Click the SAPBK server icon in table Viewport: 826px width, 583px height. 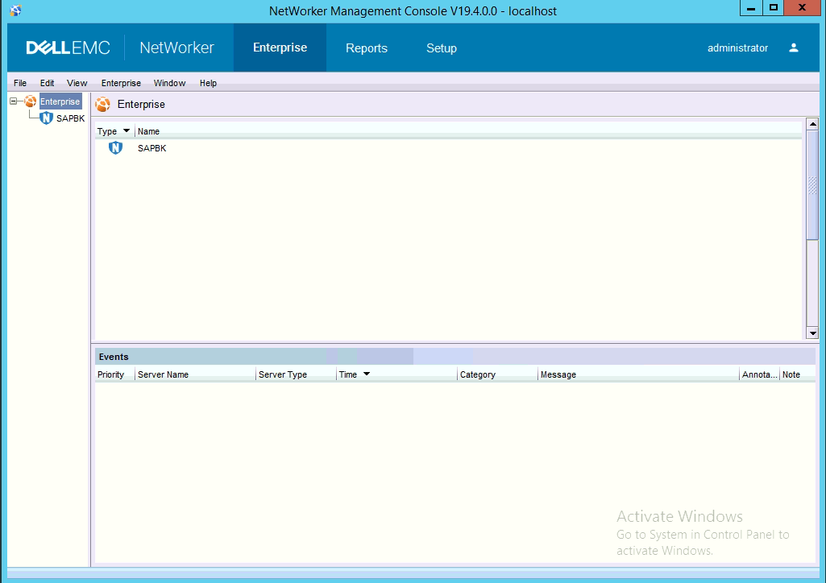pos(115,148)
